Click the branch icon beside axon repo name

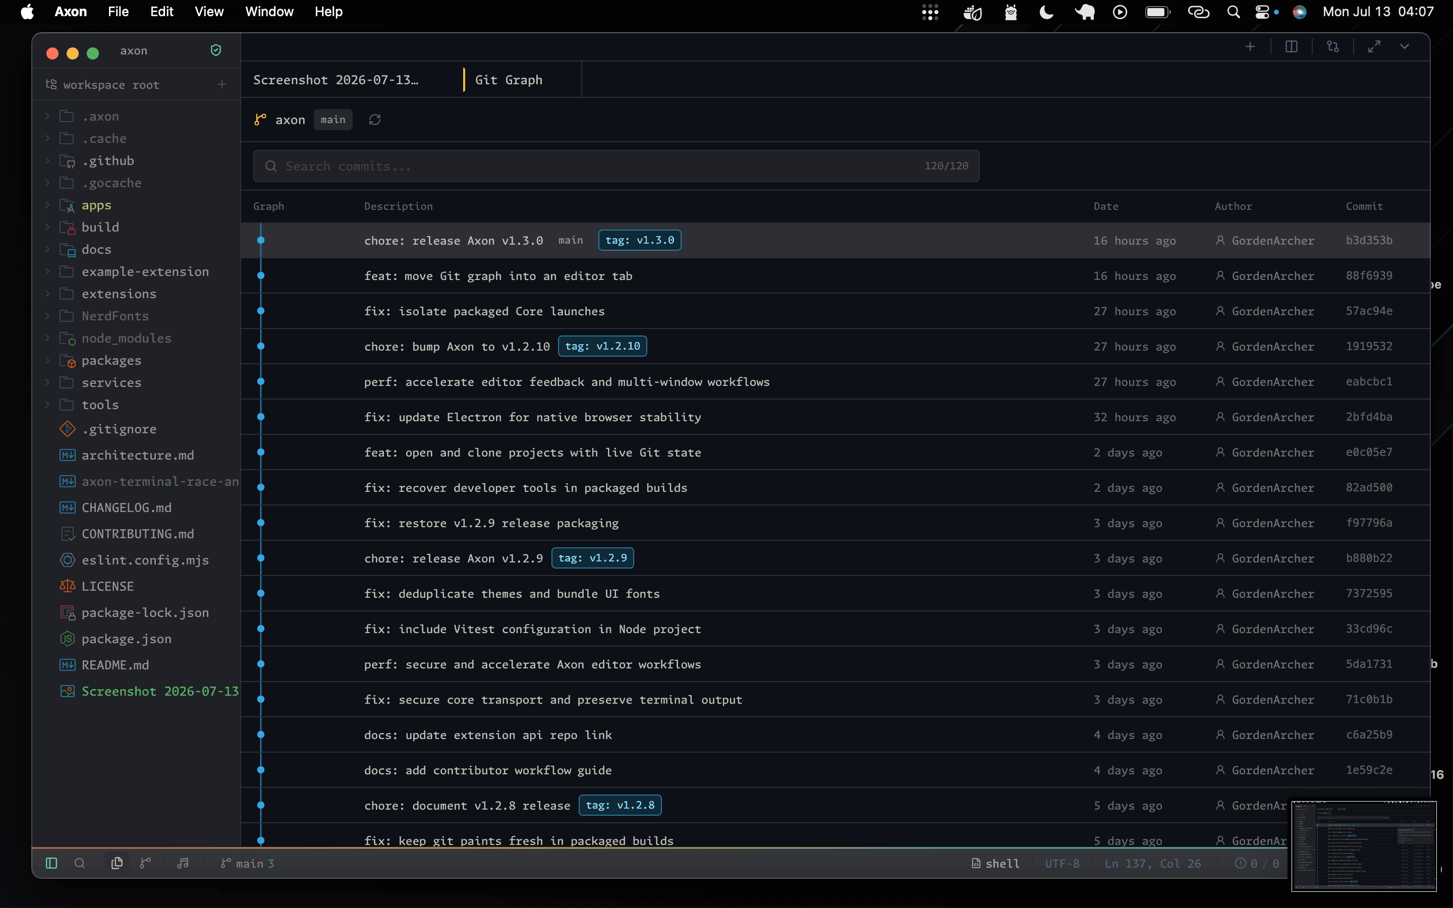(260, 120)
